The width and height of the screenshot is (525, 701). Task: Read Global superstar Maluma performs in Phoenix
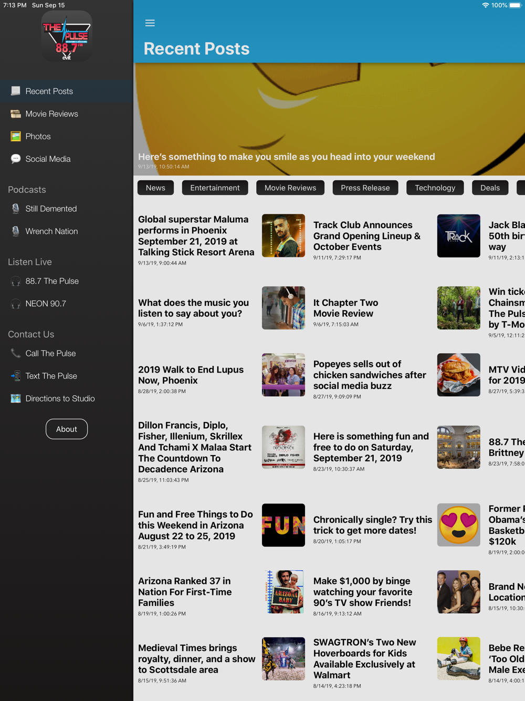tap(196, 235)
